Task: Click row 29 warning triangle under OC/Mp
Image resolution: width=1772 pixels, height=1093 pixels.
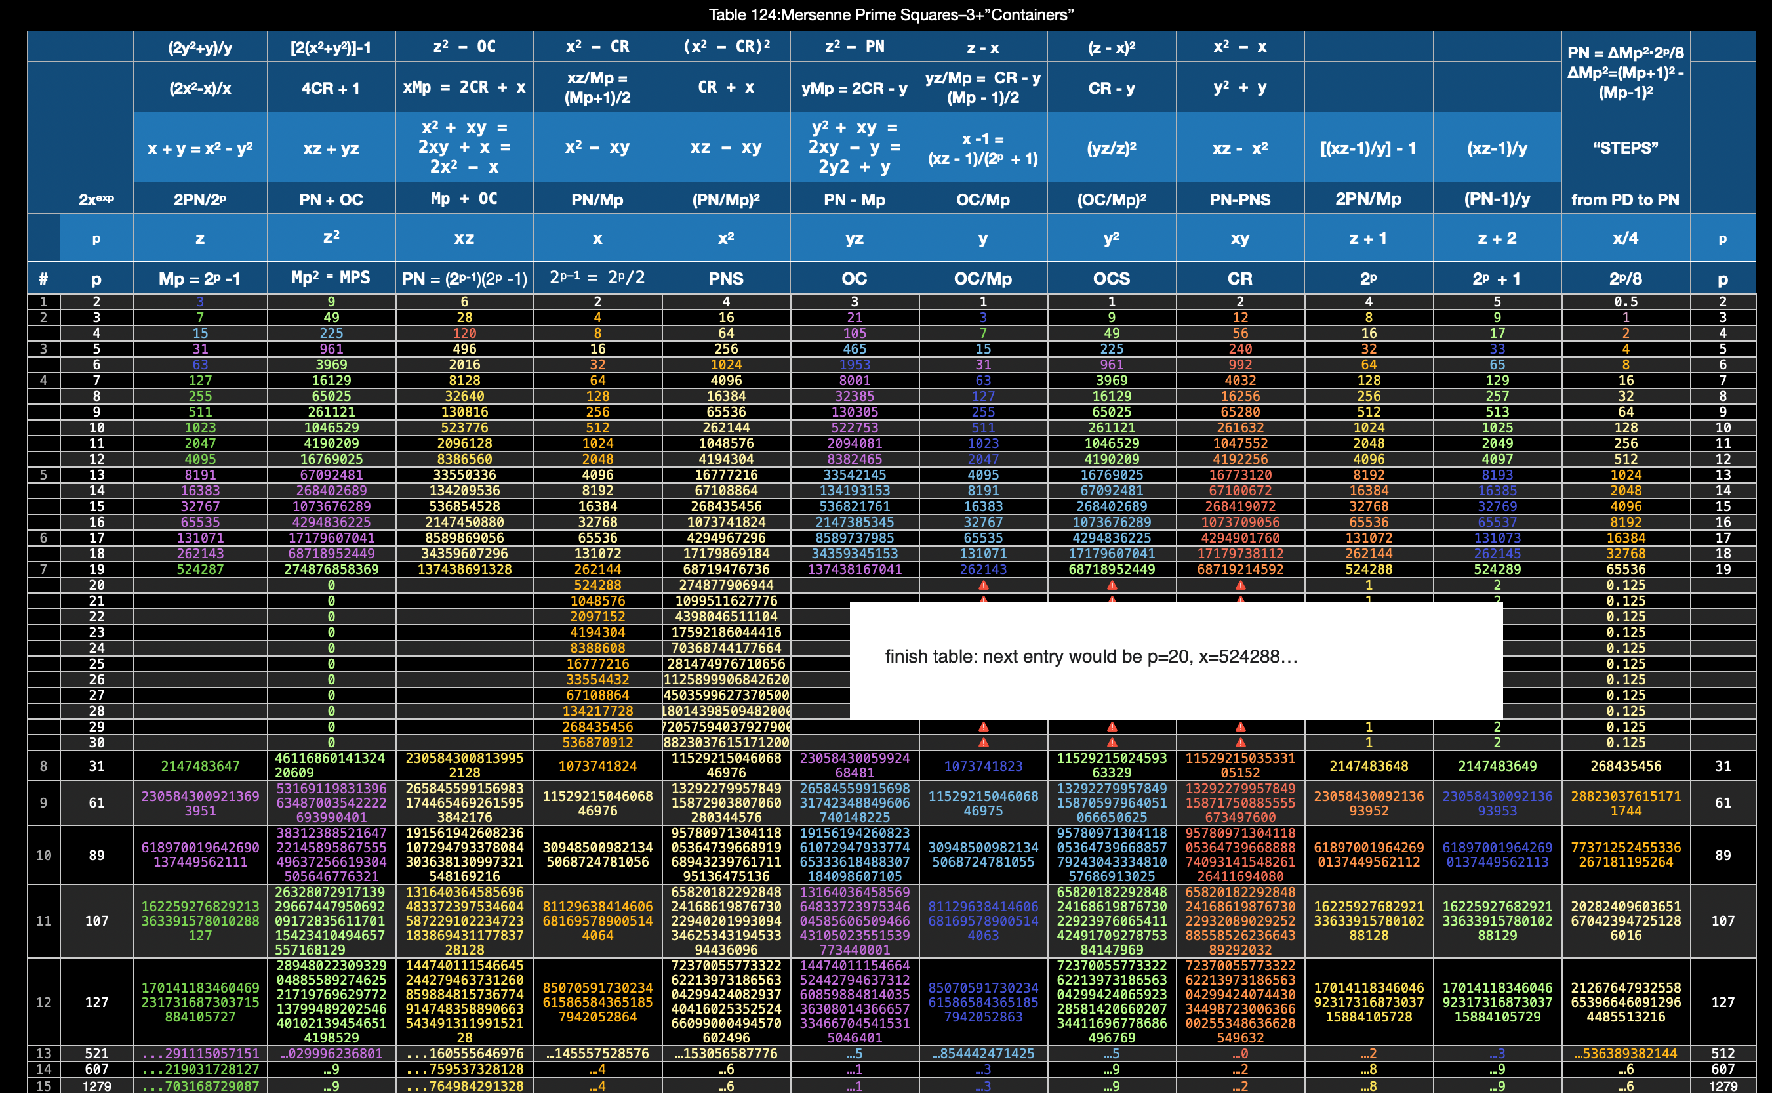Action: tap(983, 726)
